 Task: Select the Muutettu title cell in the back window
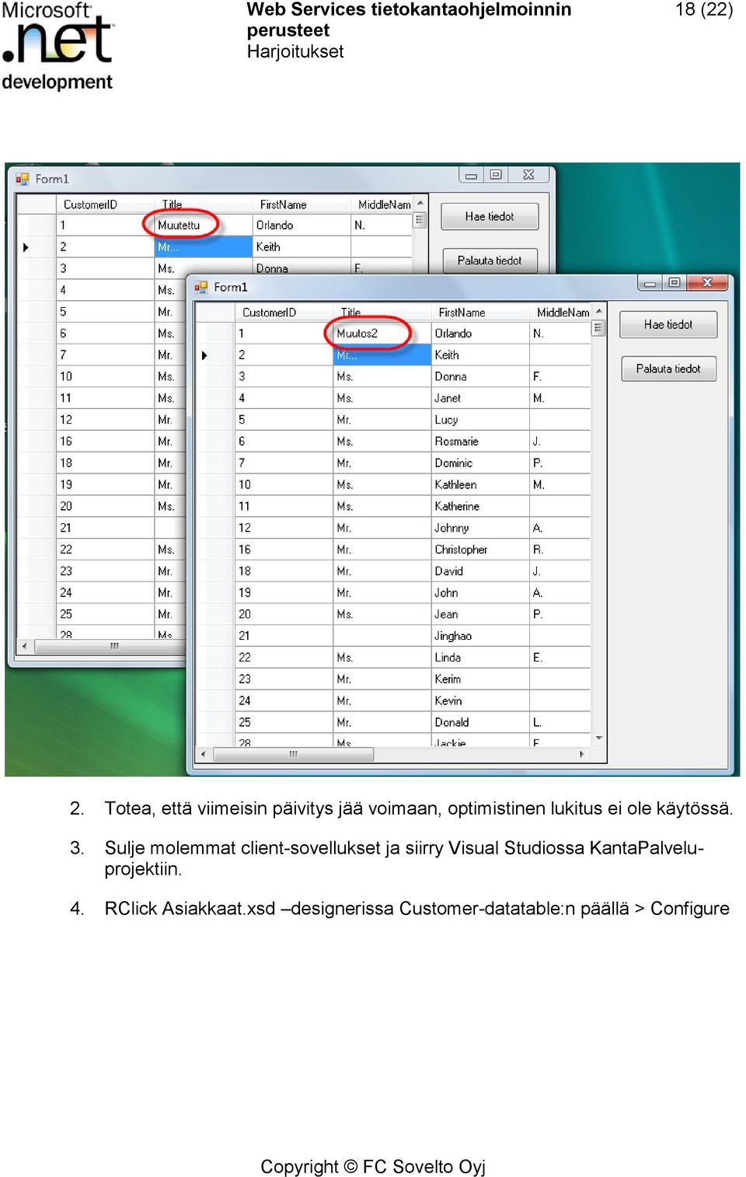point(204,225)
